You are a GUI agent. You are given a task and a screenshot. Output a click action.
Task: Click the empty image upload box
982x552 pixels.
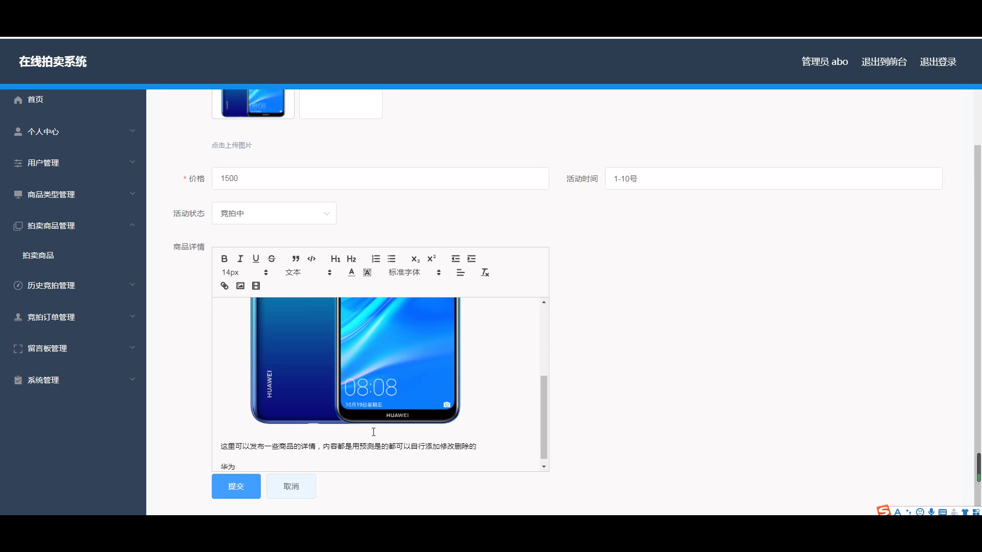pyautogui.click(x=341, y=104)
